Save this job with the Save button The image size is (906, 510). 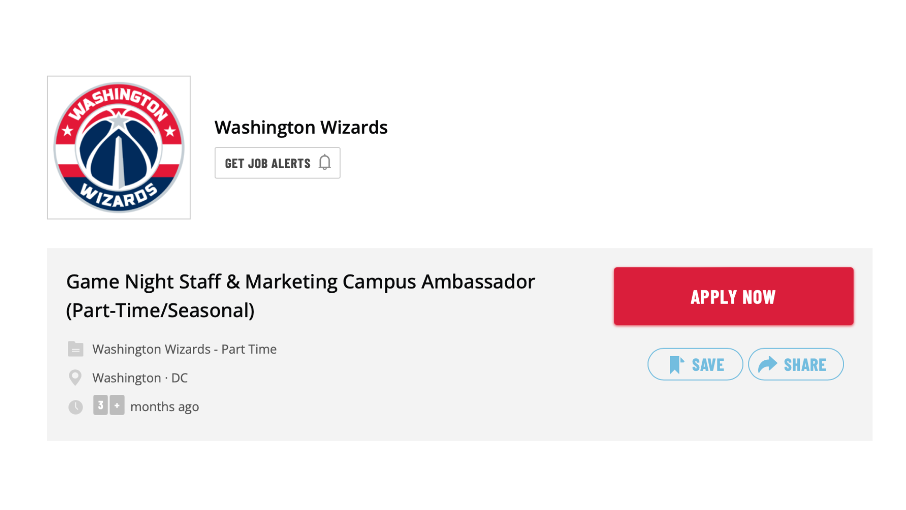[x=695, y=365]
